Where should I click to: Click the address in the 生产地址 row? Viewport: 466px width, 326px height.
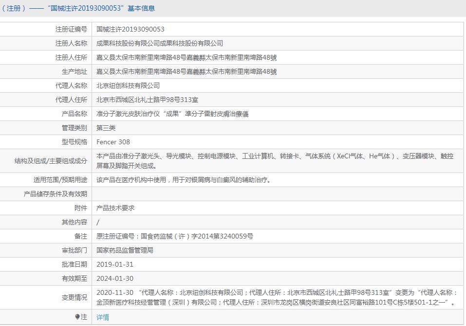186,71
